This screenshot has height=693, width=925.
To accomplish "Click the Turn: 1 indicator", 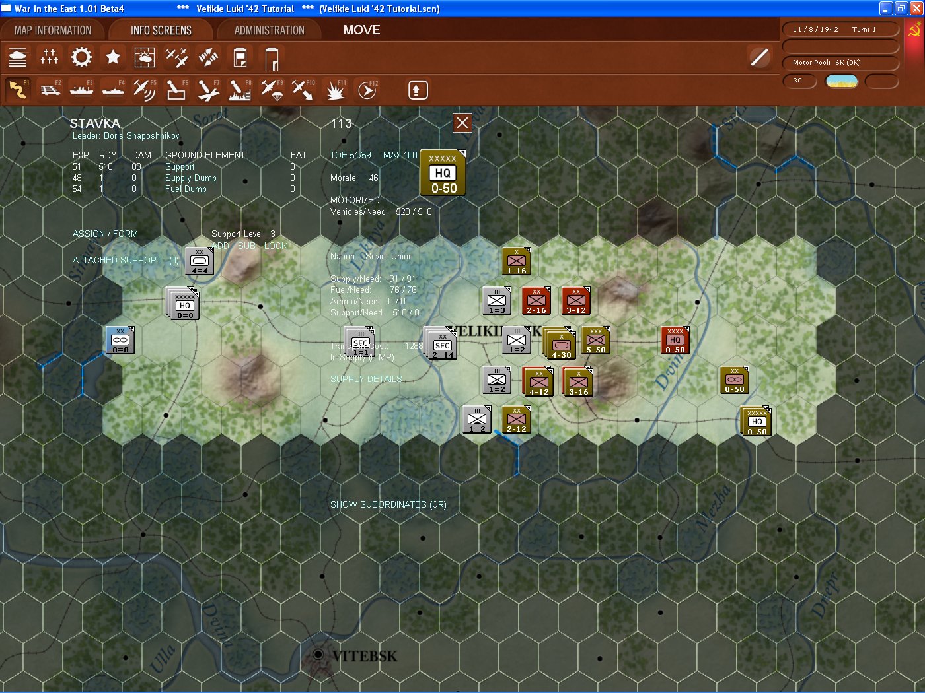I will click(x=864, y=30).
